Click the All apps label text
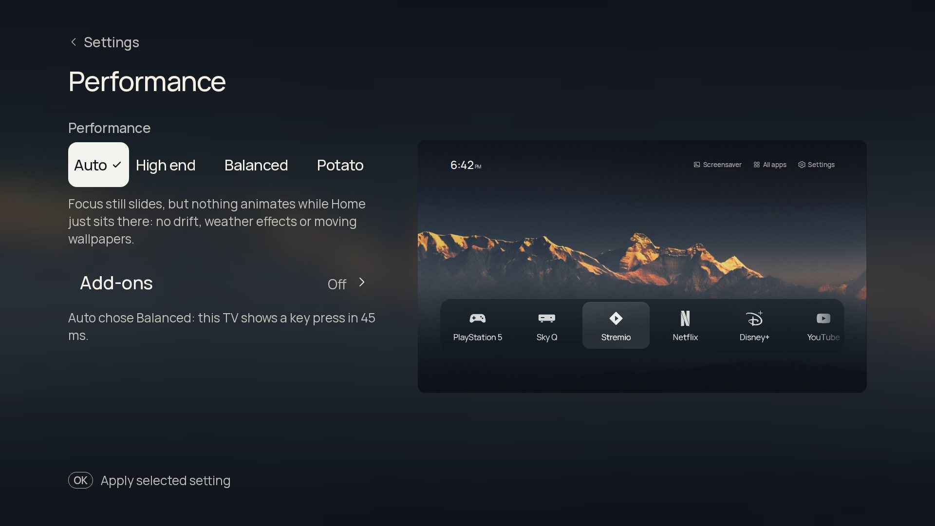935x526 pixels. pos(775,165)
